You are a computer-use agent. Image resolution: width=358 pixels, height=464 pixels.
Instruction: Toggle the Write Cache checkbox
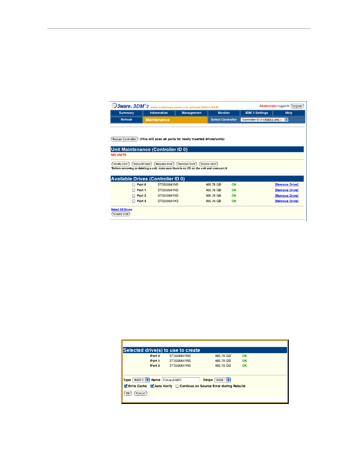(126, 386)
